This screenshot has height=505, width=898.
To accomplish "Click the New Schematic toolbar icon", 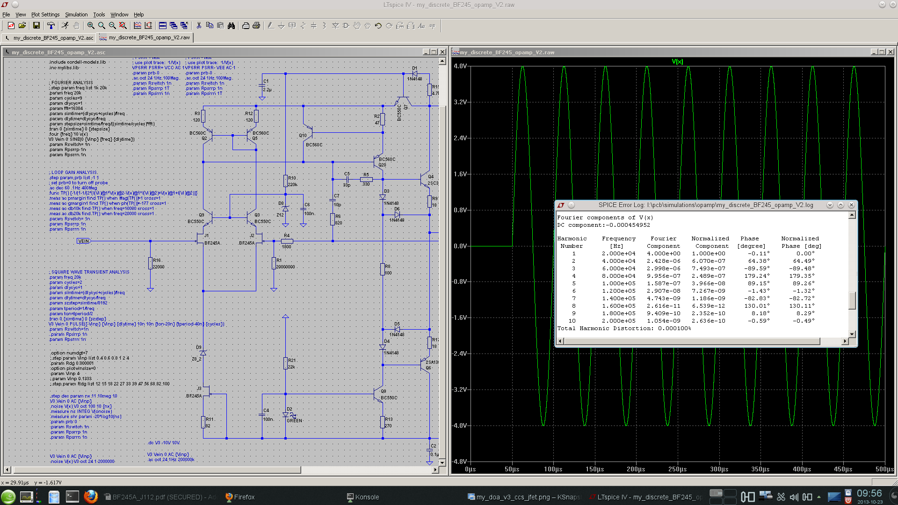I will (11, 26).
